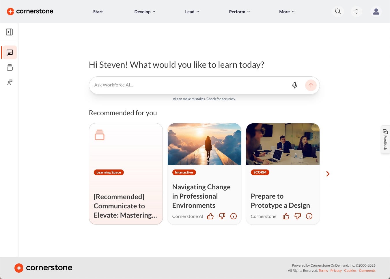This screenshot has height=279, width=390.
Task: Click the send arrow button
Action: [311, 85]
